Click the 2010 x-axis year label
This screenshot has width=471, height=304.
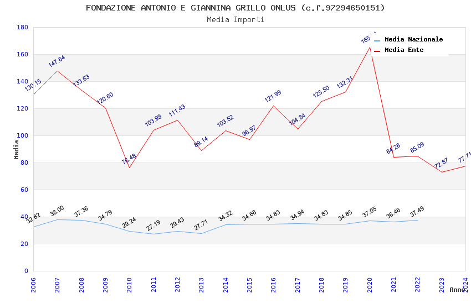(130, 285)
